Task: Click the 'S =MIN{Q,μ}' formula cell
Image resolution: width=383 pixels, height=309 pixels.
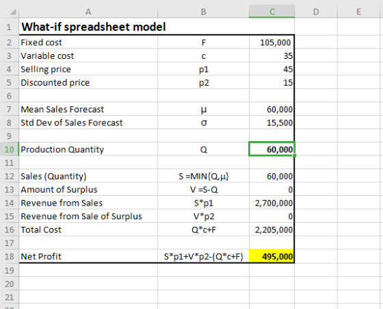Action: pos(204,176)
